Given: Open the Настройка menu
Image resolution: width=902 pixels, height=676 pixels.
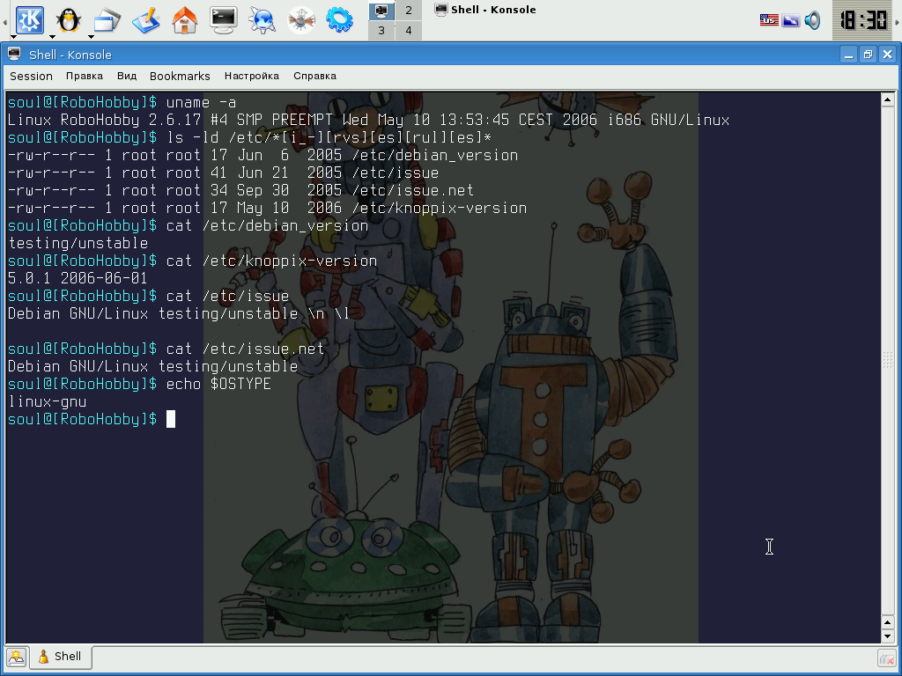Looking at the screenshot, I should [252, 76].
